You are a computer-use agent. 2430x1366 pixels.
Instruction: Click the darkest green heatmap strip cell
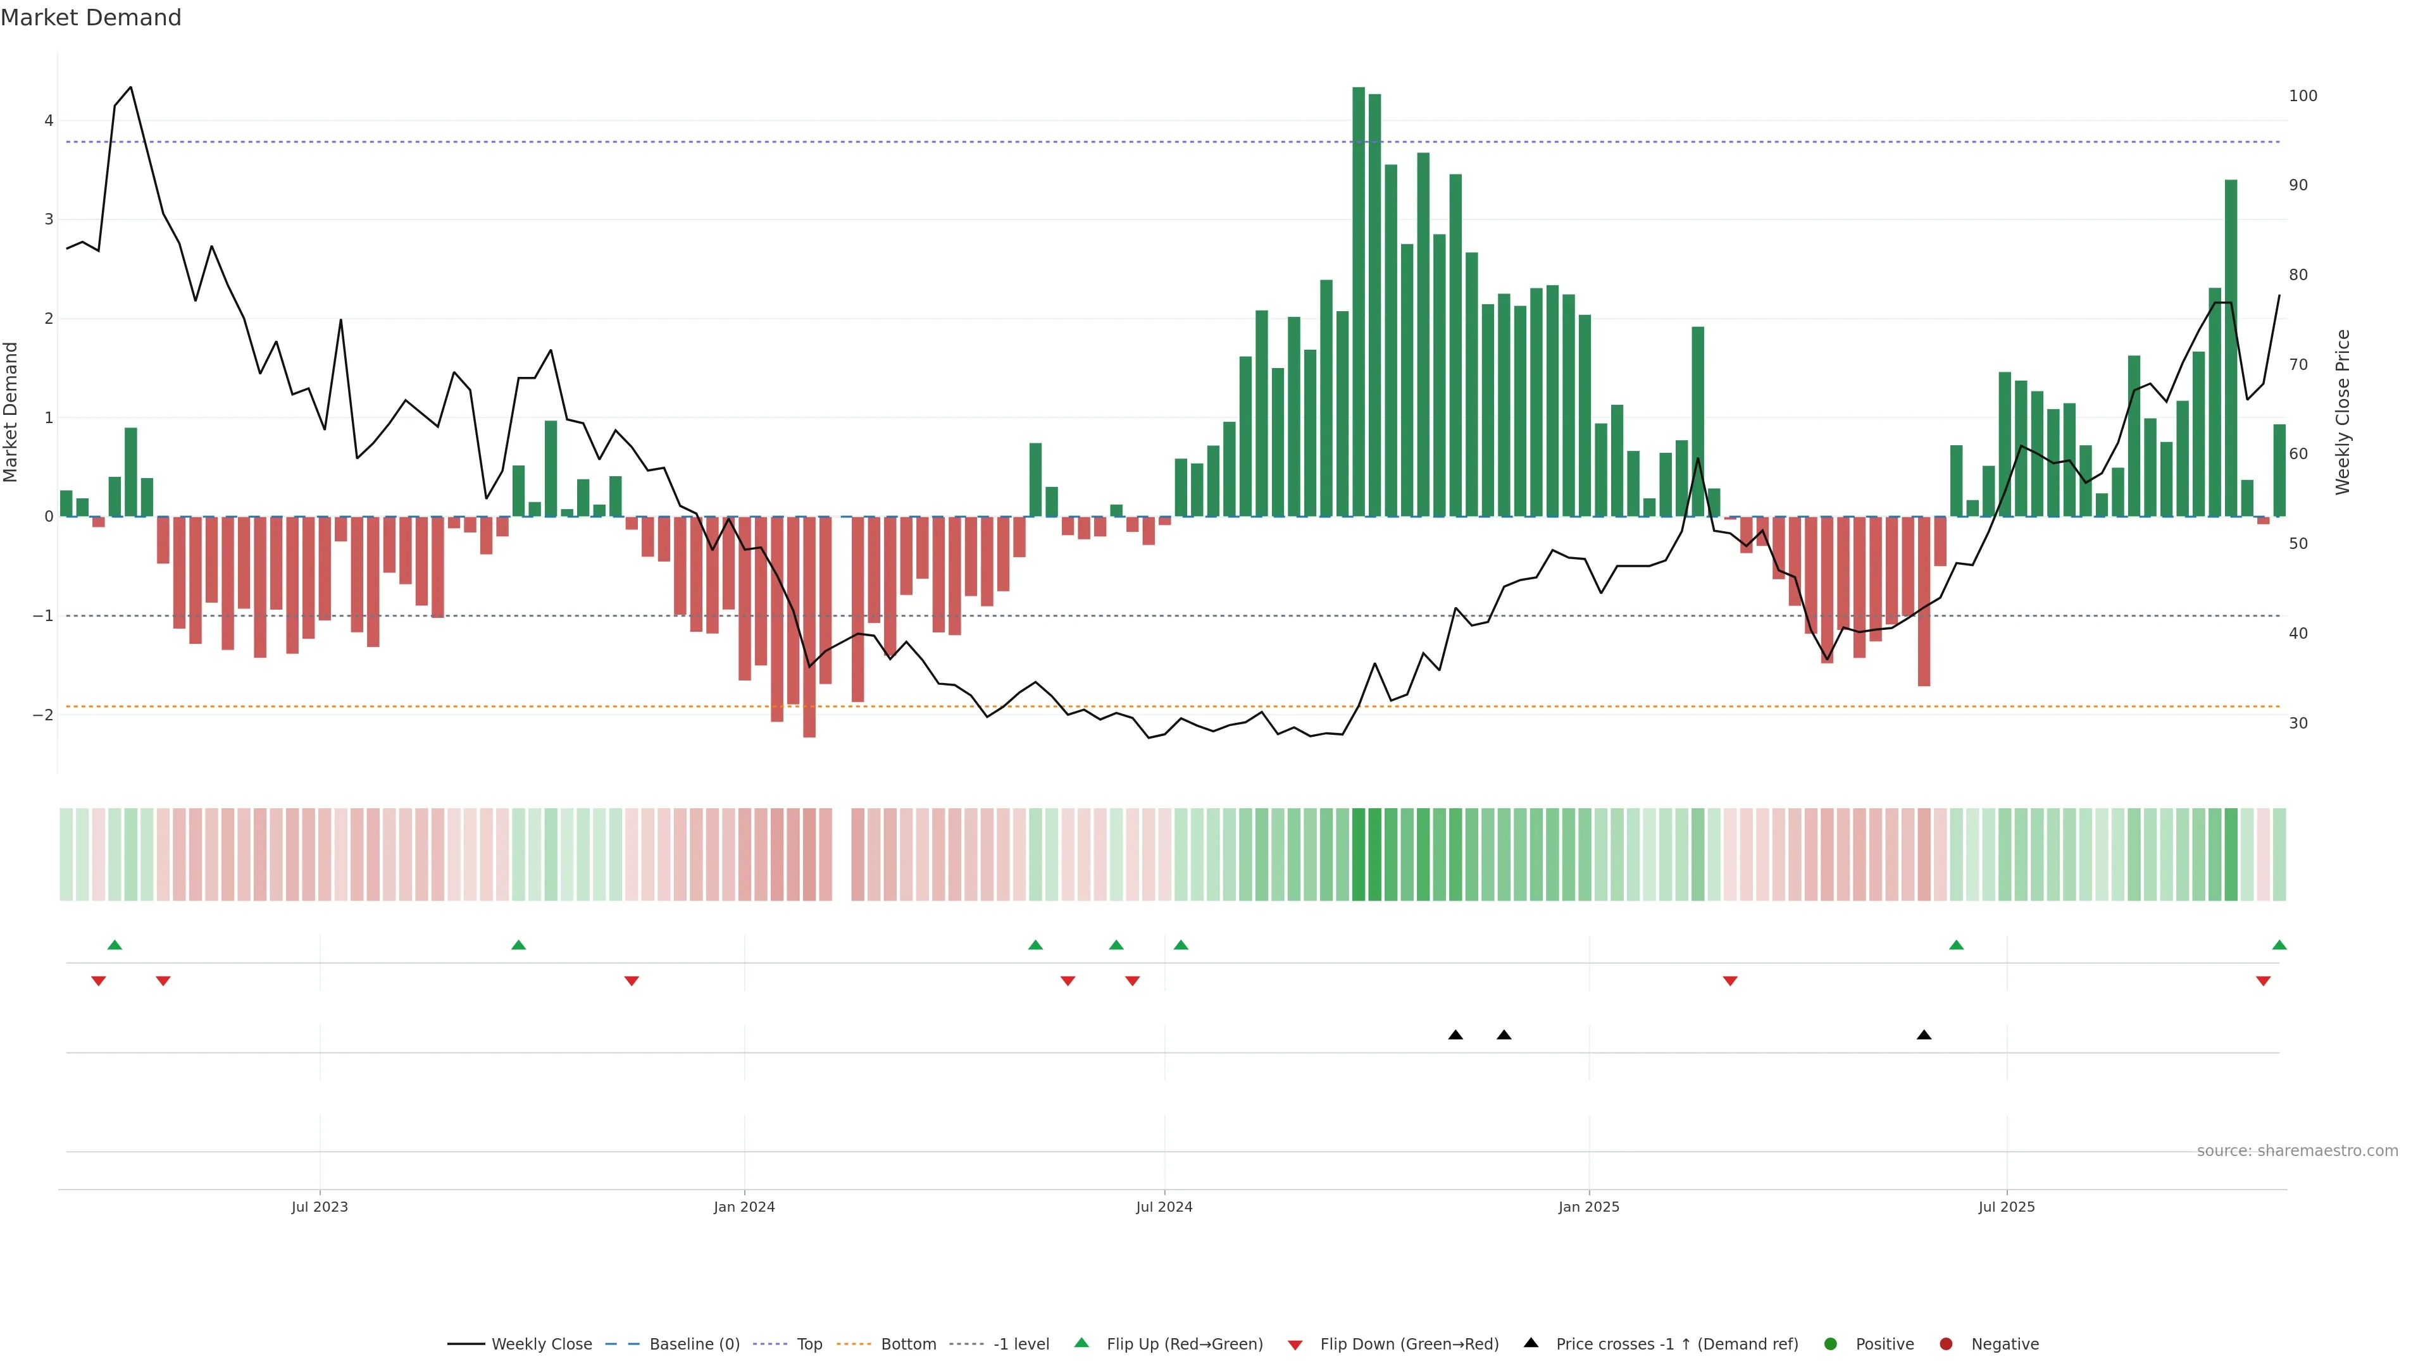1359,854
